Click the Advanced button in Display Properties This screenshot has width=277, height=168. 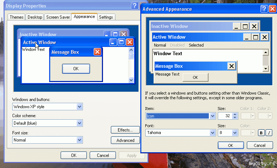coord(125,140)
